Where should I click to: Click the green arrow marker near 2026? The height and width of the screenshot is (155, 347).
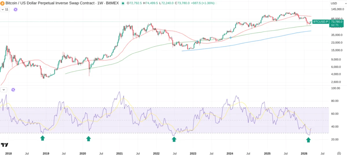[308, 140]
